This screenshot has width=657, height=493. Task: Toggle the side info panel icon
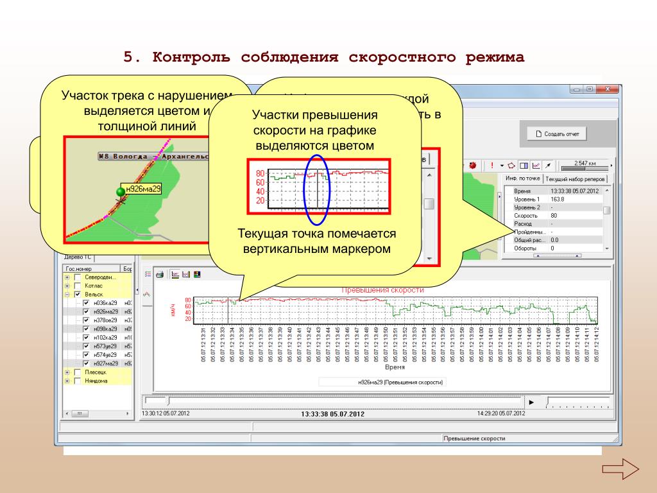coord(524,166)
